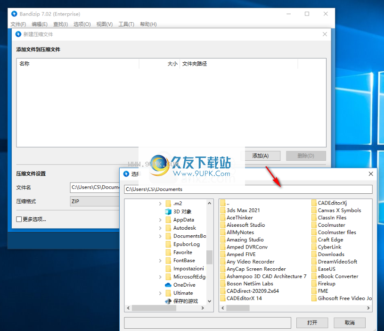Screen dimensions: 384x331
Task: Expand the .m2 tree node
Action: 160,204
